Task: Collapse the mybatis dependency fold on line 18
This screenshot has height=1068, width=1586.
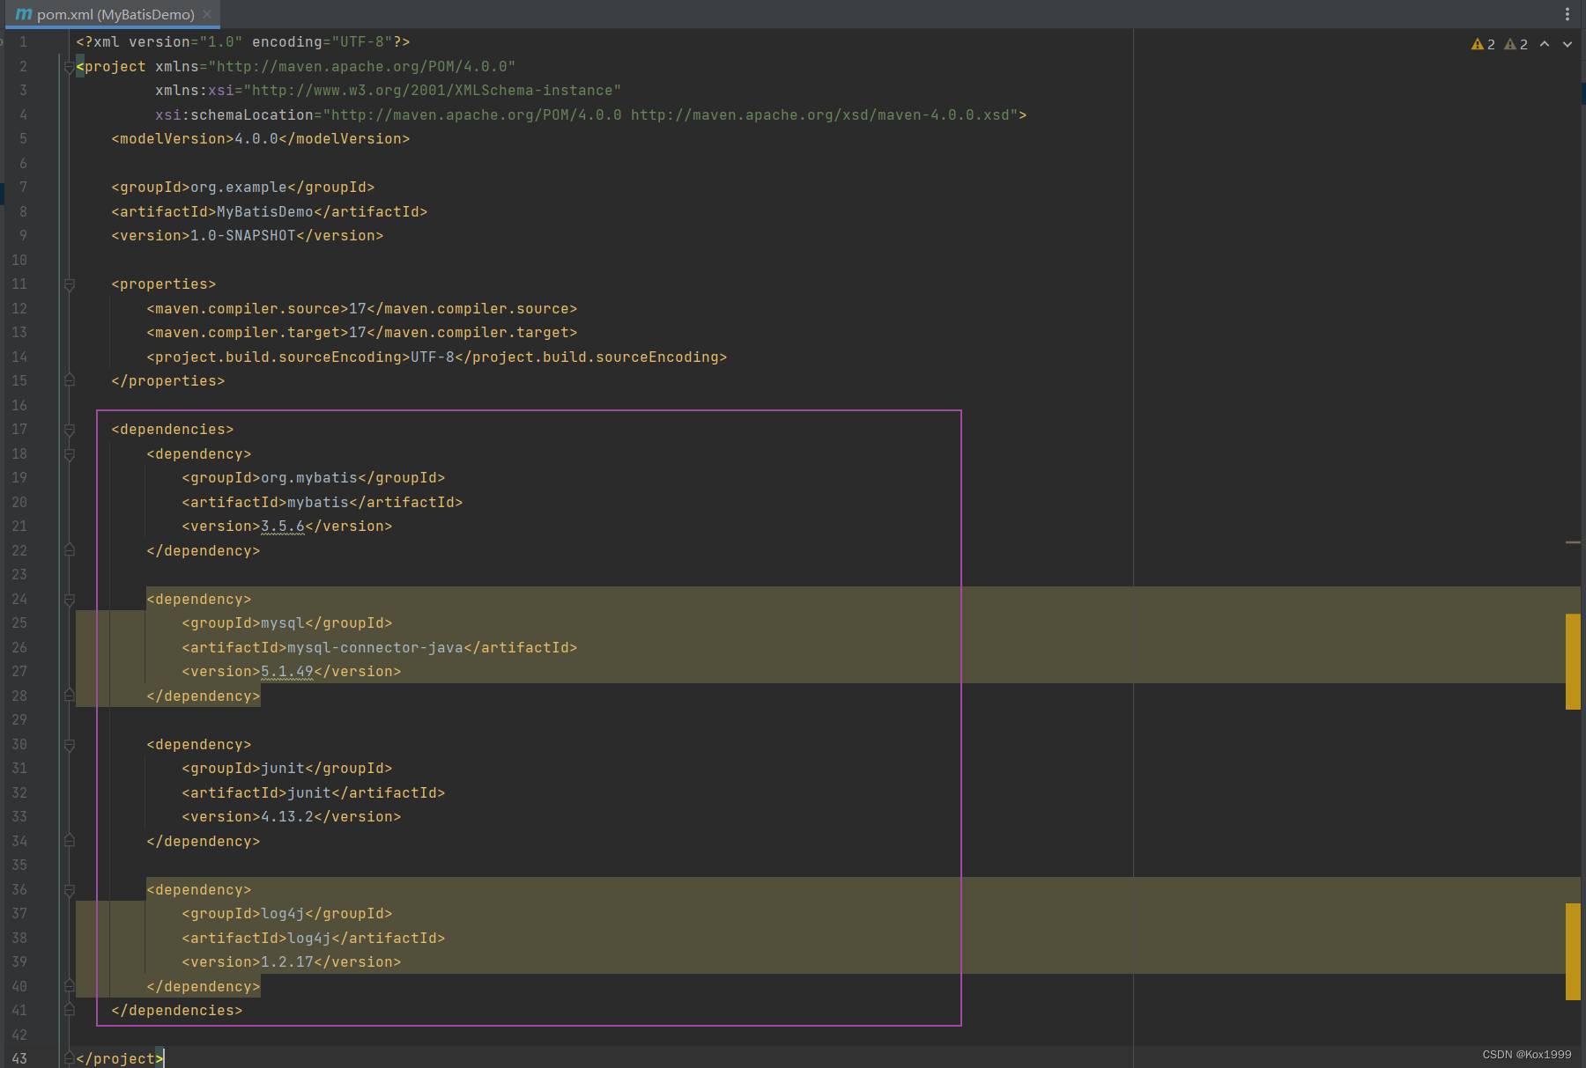Action: click(69, 454)
